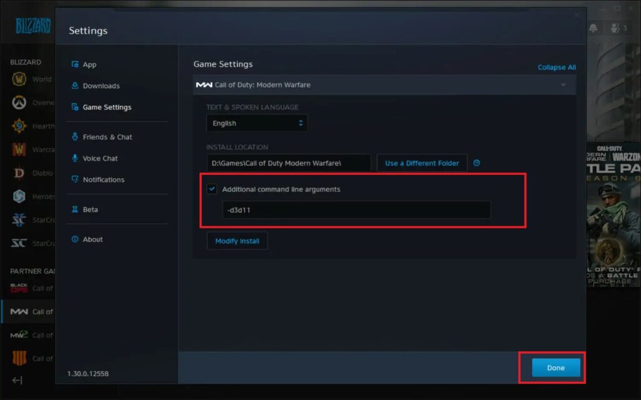Click the Done button

pos(556,367)
